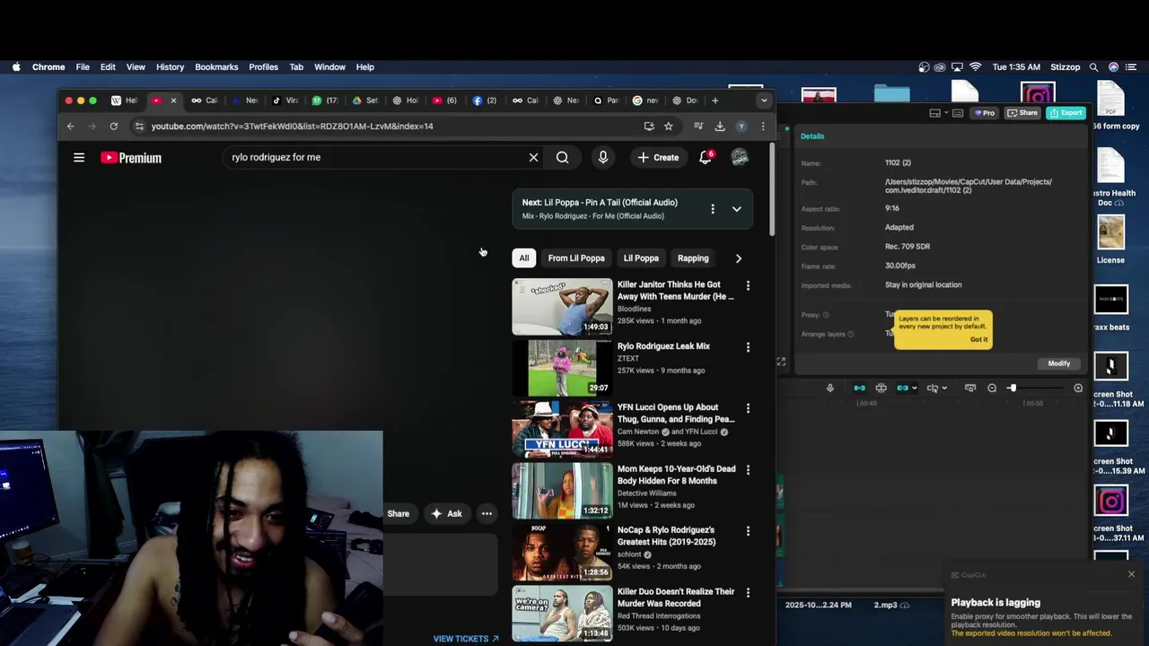
Task: Reload the page in Chrome
Action: coord(113,127)
